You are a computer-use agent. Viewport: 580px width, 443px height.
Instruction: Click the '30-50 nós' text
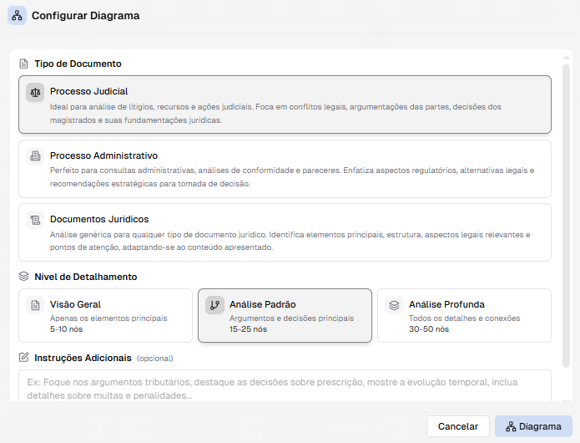pos(429,329)
